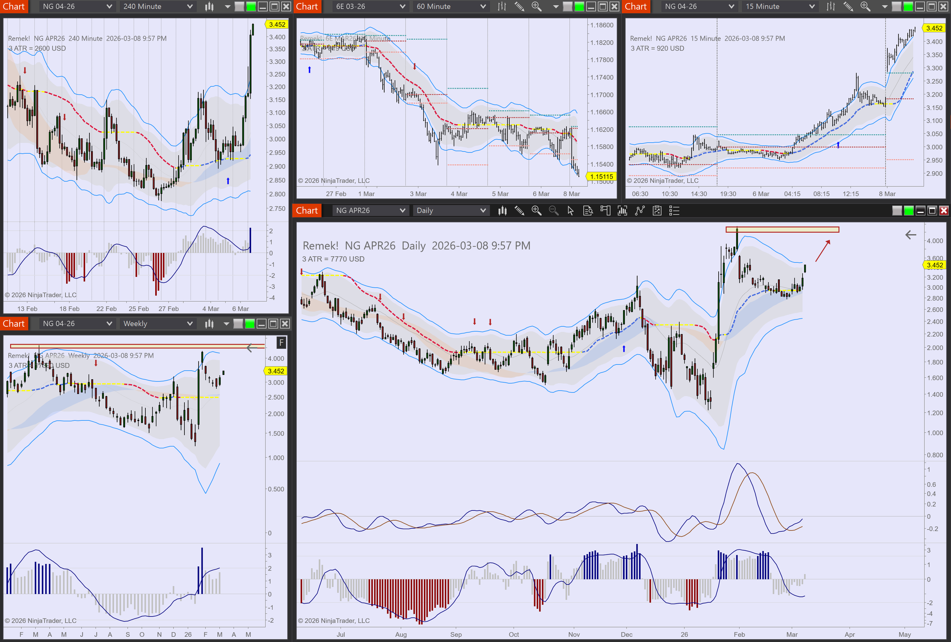Click back arrow at Daily chart top right
Viewport: 951px width, 642px height.
click(911, 235)
